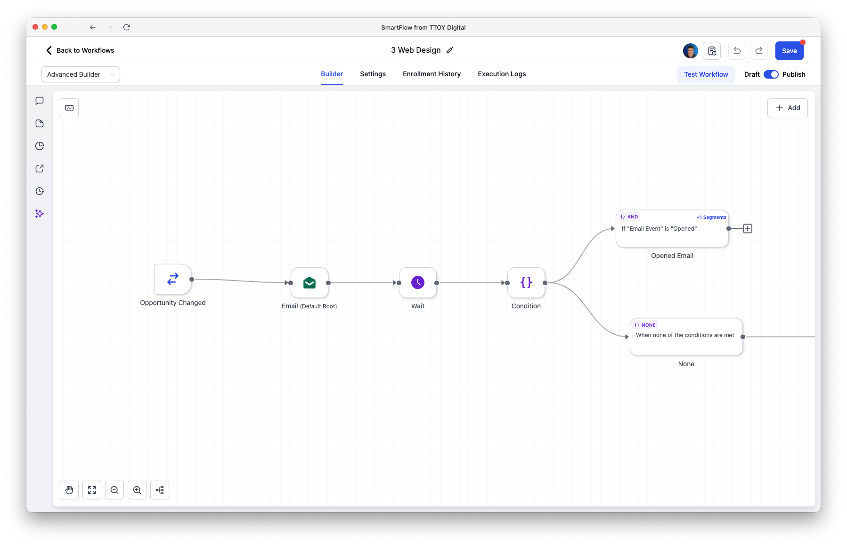Fit the workflow to screen
Image resolution: width=847 pixels, height=547 pixels.
pyautogui.click(x=91, y=490)
